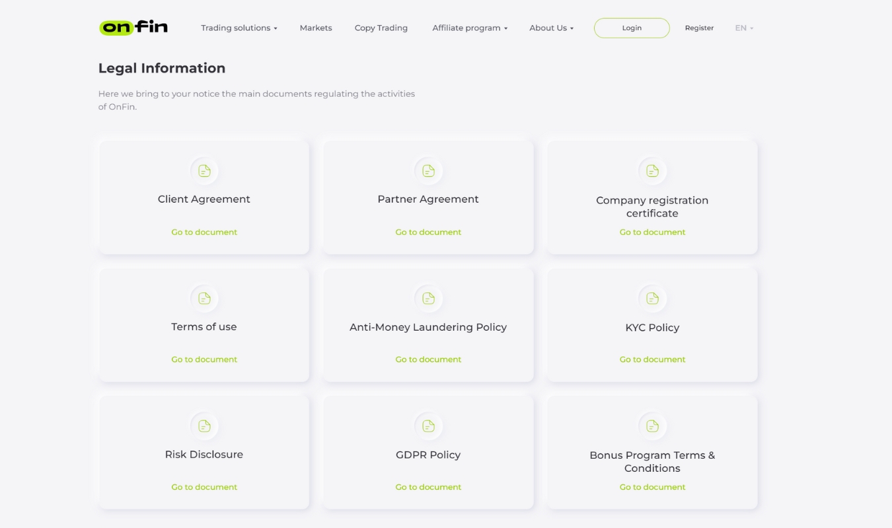Go to document for Anti-Money Laundering Policy
892x528 pixels.
[428, 360]
